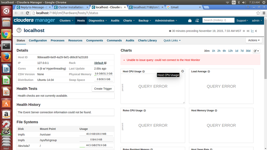This screenshot has width=267, height=150.
Task: Select the host Status tab
Action: (x=21, y=41)
